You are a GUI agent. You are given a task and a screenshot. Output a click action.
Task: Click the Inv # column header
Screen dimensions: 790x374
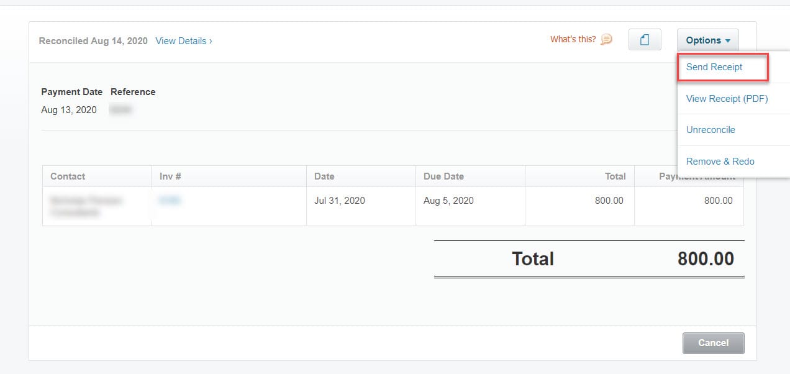tap(170, 176)
